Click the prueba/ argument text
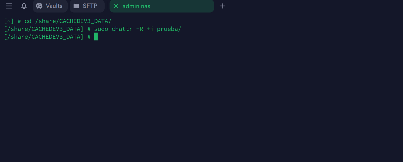 click(169, 29)
